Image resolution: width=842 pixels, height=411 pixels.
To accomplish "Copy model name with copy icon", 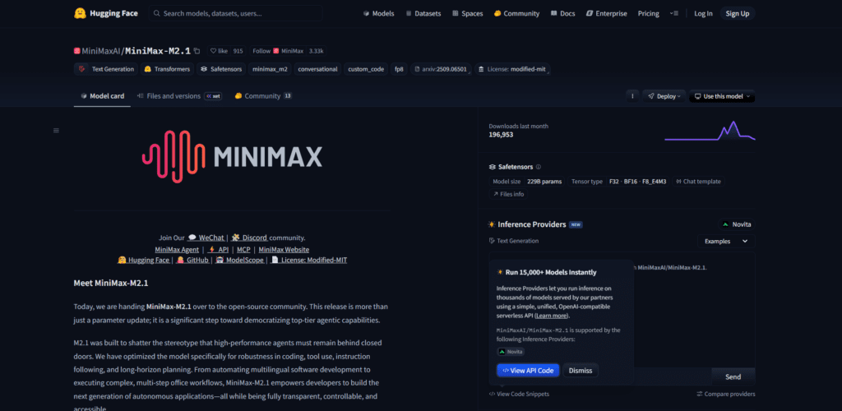I will 197,51.
